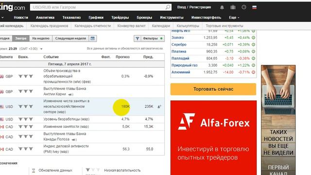Click red clock icon in Алюминий row
This screenshot has width=311, height=175.
point(253,72)
